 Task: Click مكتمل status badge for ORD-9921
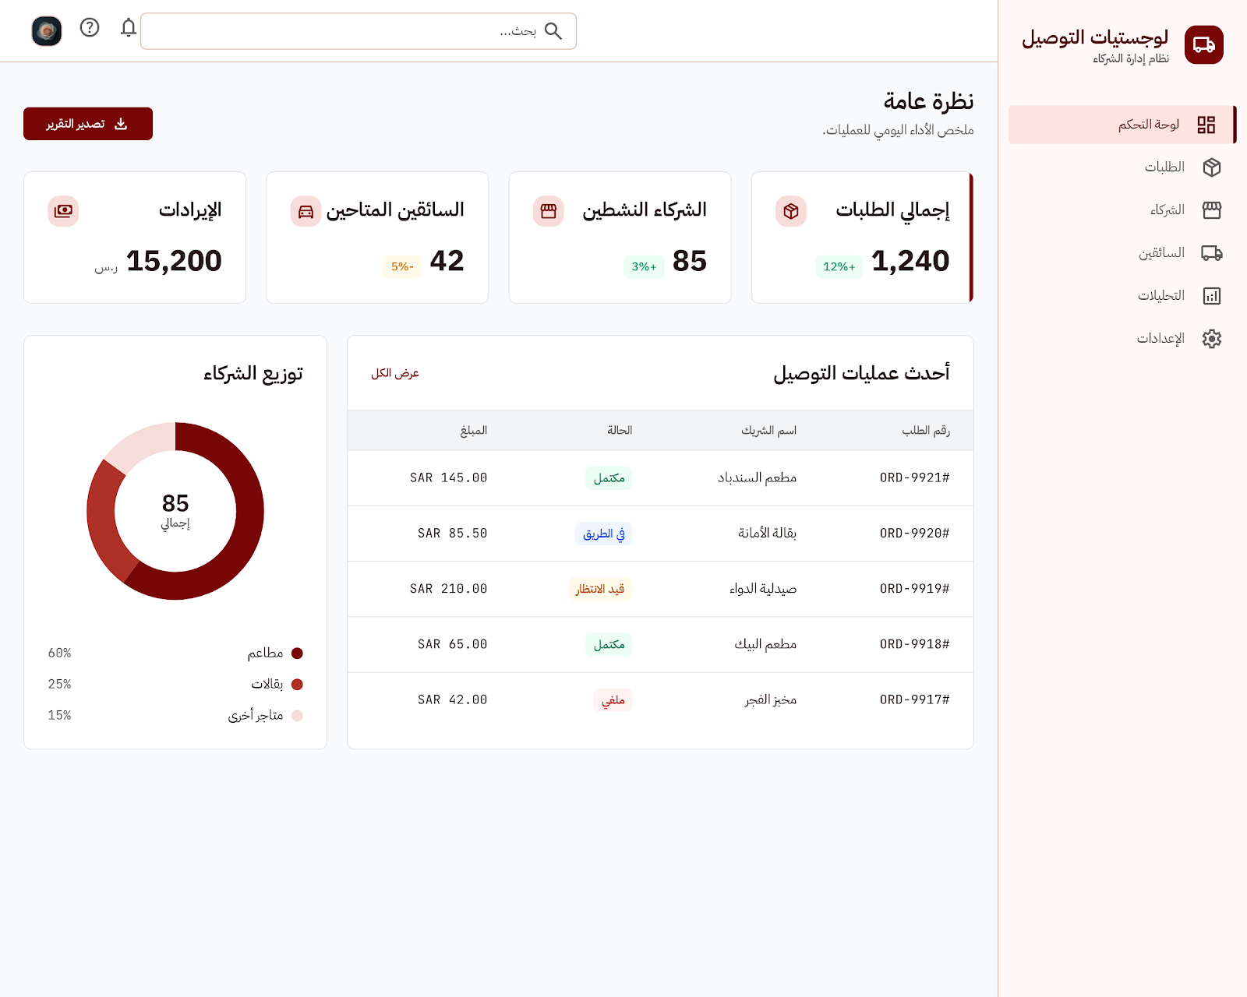[609, 478]
